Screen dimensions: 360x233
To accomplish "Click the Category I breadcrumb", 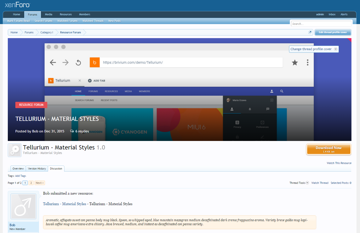I will (47, 32).
